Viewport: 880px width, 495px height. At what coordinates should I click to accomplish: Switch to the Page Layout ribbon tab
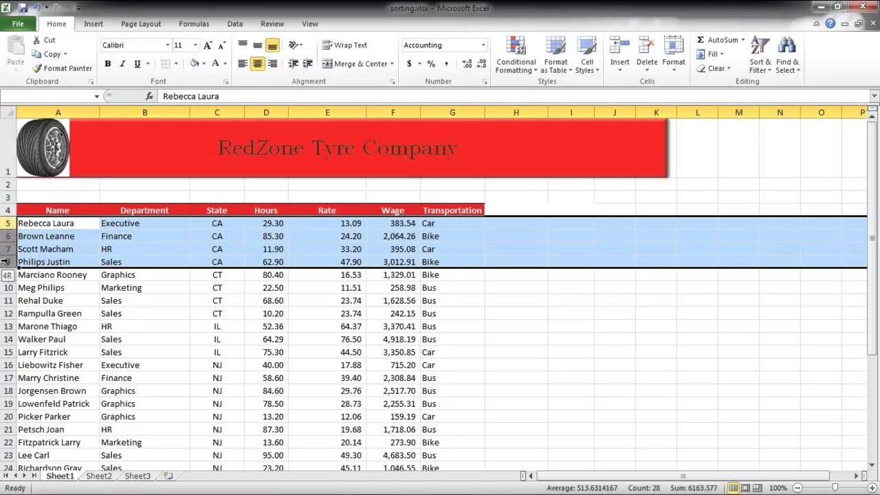pyautogui.click(x=141, y=24)
